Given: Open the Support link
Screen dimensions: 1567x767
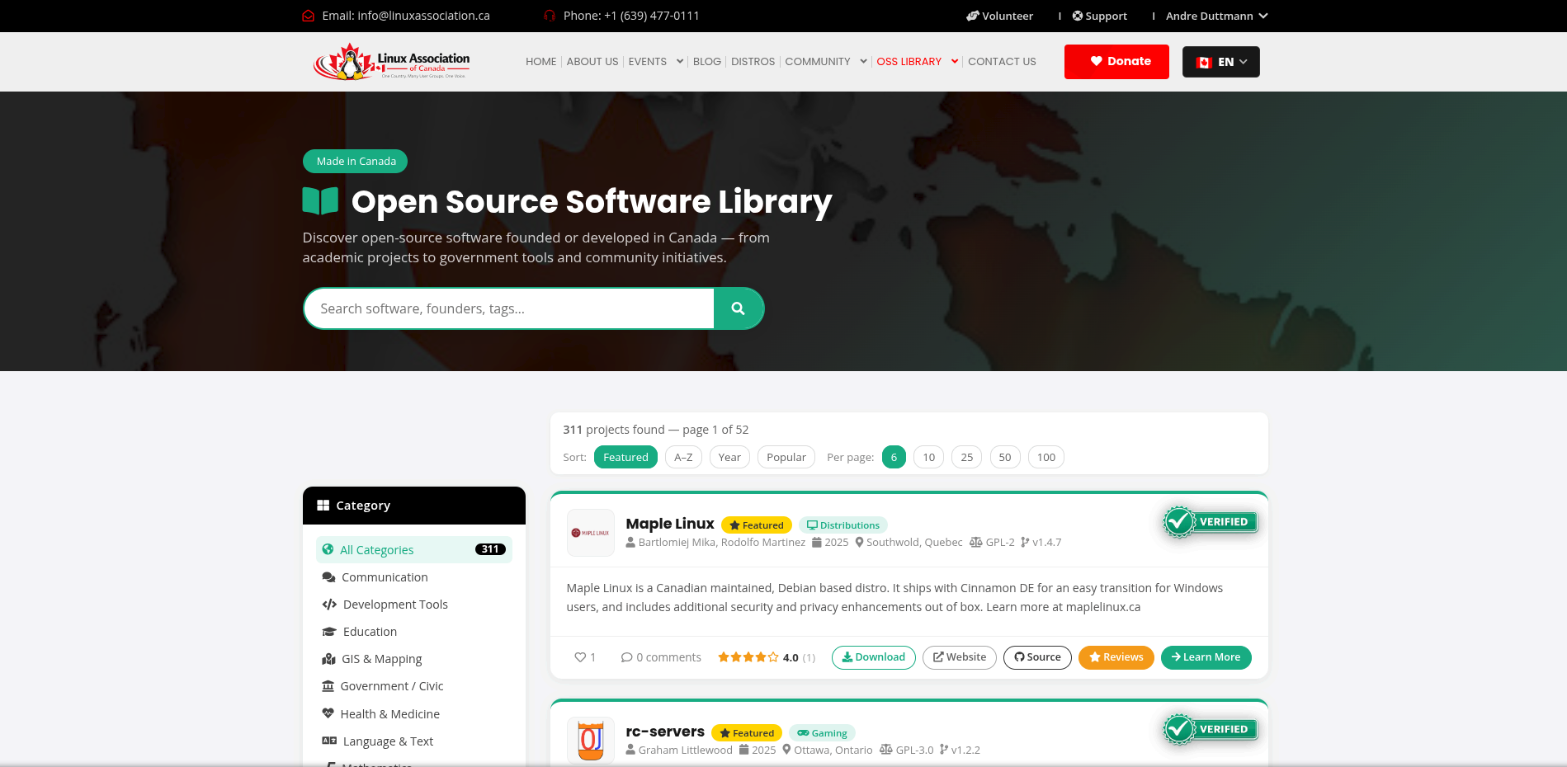Looking at the screenshot, I should (1100, 16).
